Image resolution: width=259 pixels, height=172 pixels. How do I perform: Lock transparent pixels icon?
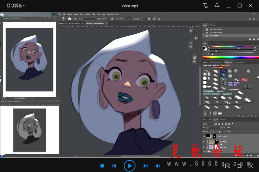point(207,132)
